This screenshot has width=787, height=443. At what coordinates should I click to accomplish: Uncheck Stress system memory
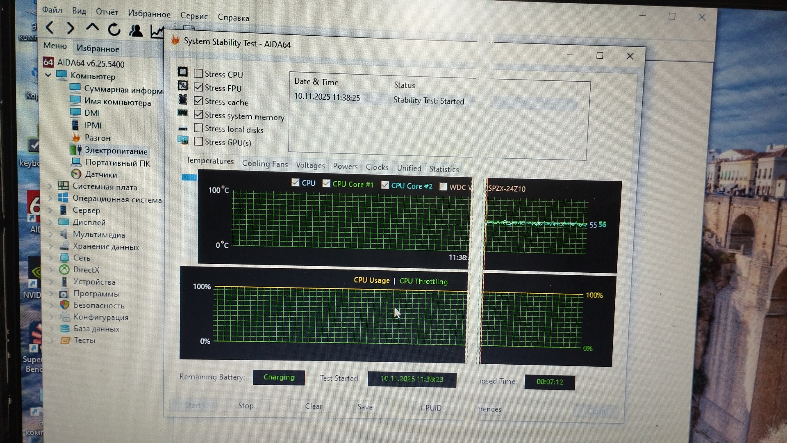[x=198, y=114]
